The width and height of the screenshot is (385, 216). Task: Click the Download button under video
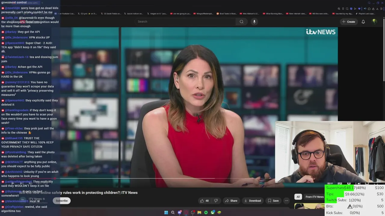click(252, 201)
